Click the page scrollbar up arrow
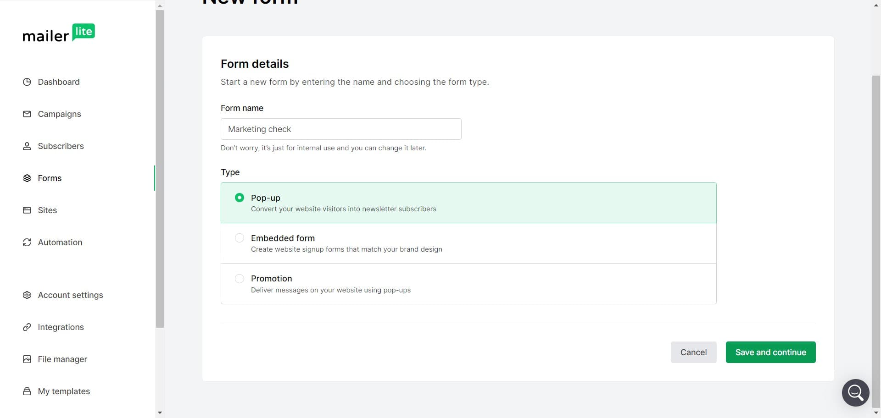This screenshot has height=418, width=881. click(876, 5)
